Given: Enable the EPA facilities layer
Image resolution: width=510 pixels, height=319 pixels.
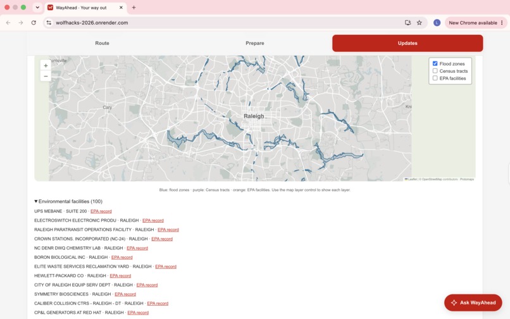Looking at the screenshot, I should [x=435, y=78].
